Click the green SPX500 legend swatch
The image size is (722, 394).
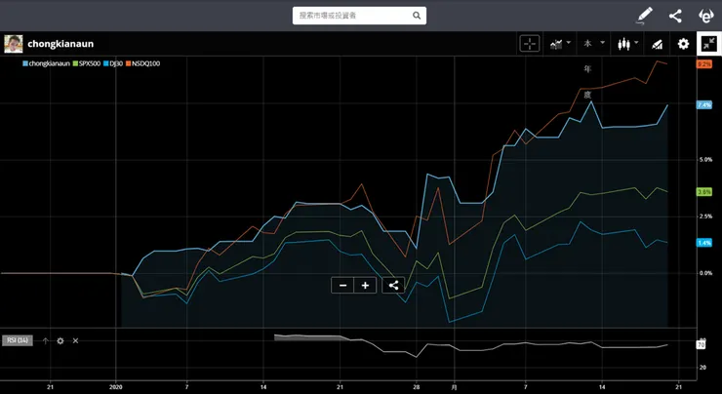click(74, 64)
